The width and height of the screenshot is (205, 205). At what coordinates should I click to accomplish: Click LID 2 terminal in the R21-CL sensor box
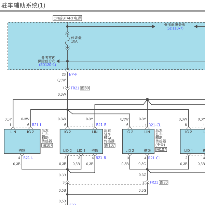coord(130,151)
